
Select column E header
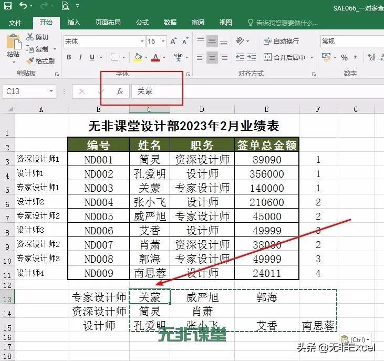coord(267,109)
